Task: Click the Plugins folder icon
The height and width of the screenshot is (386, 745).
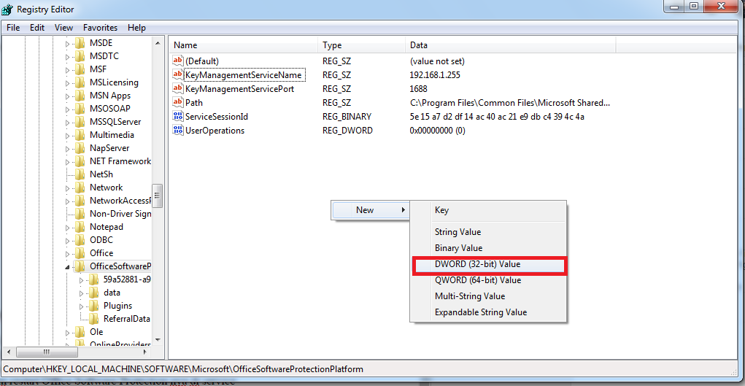Action: [x=93, y=306]
